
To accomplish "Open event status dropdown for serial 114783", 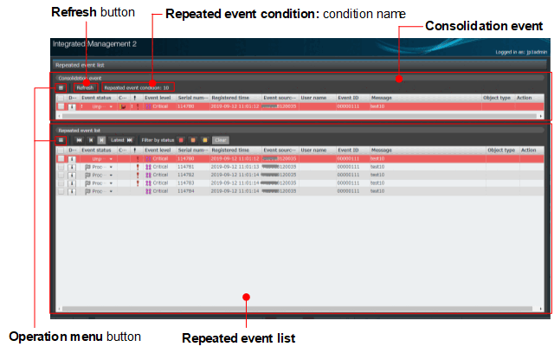I will (111, 183).
